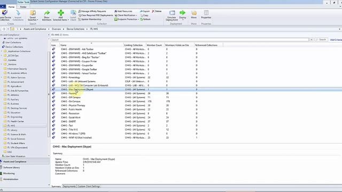Expand the _Versions folder
342x192 pixels.
tap(2, 65)
